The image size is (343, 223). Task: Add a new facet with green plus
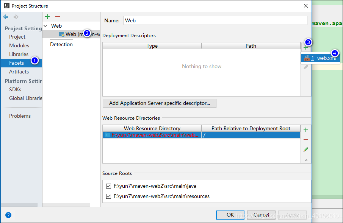pyautogui.click(x=47, y=17)
